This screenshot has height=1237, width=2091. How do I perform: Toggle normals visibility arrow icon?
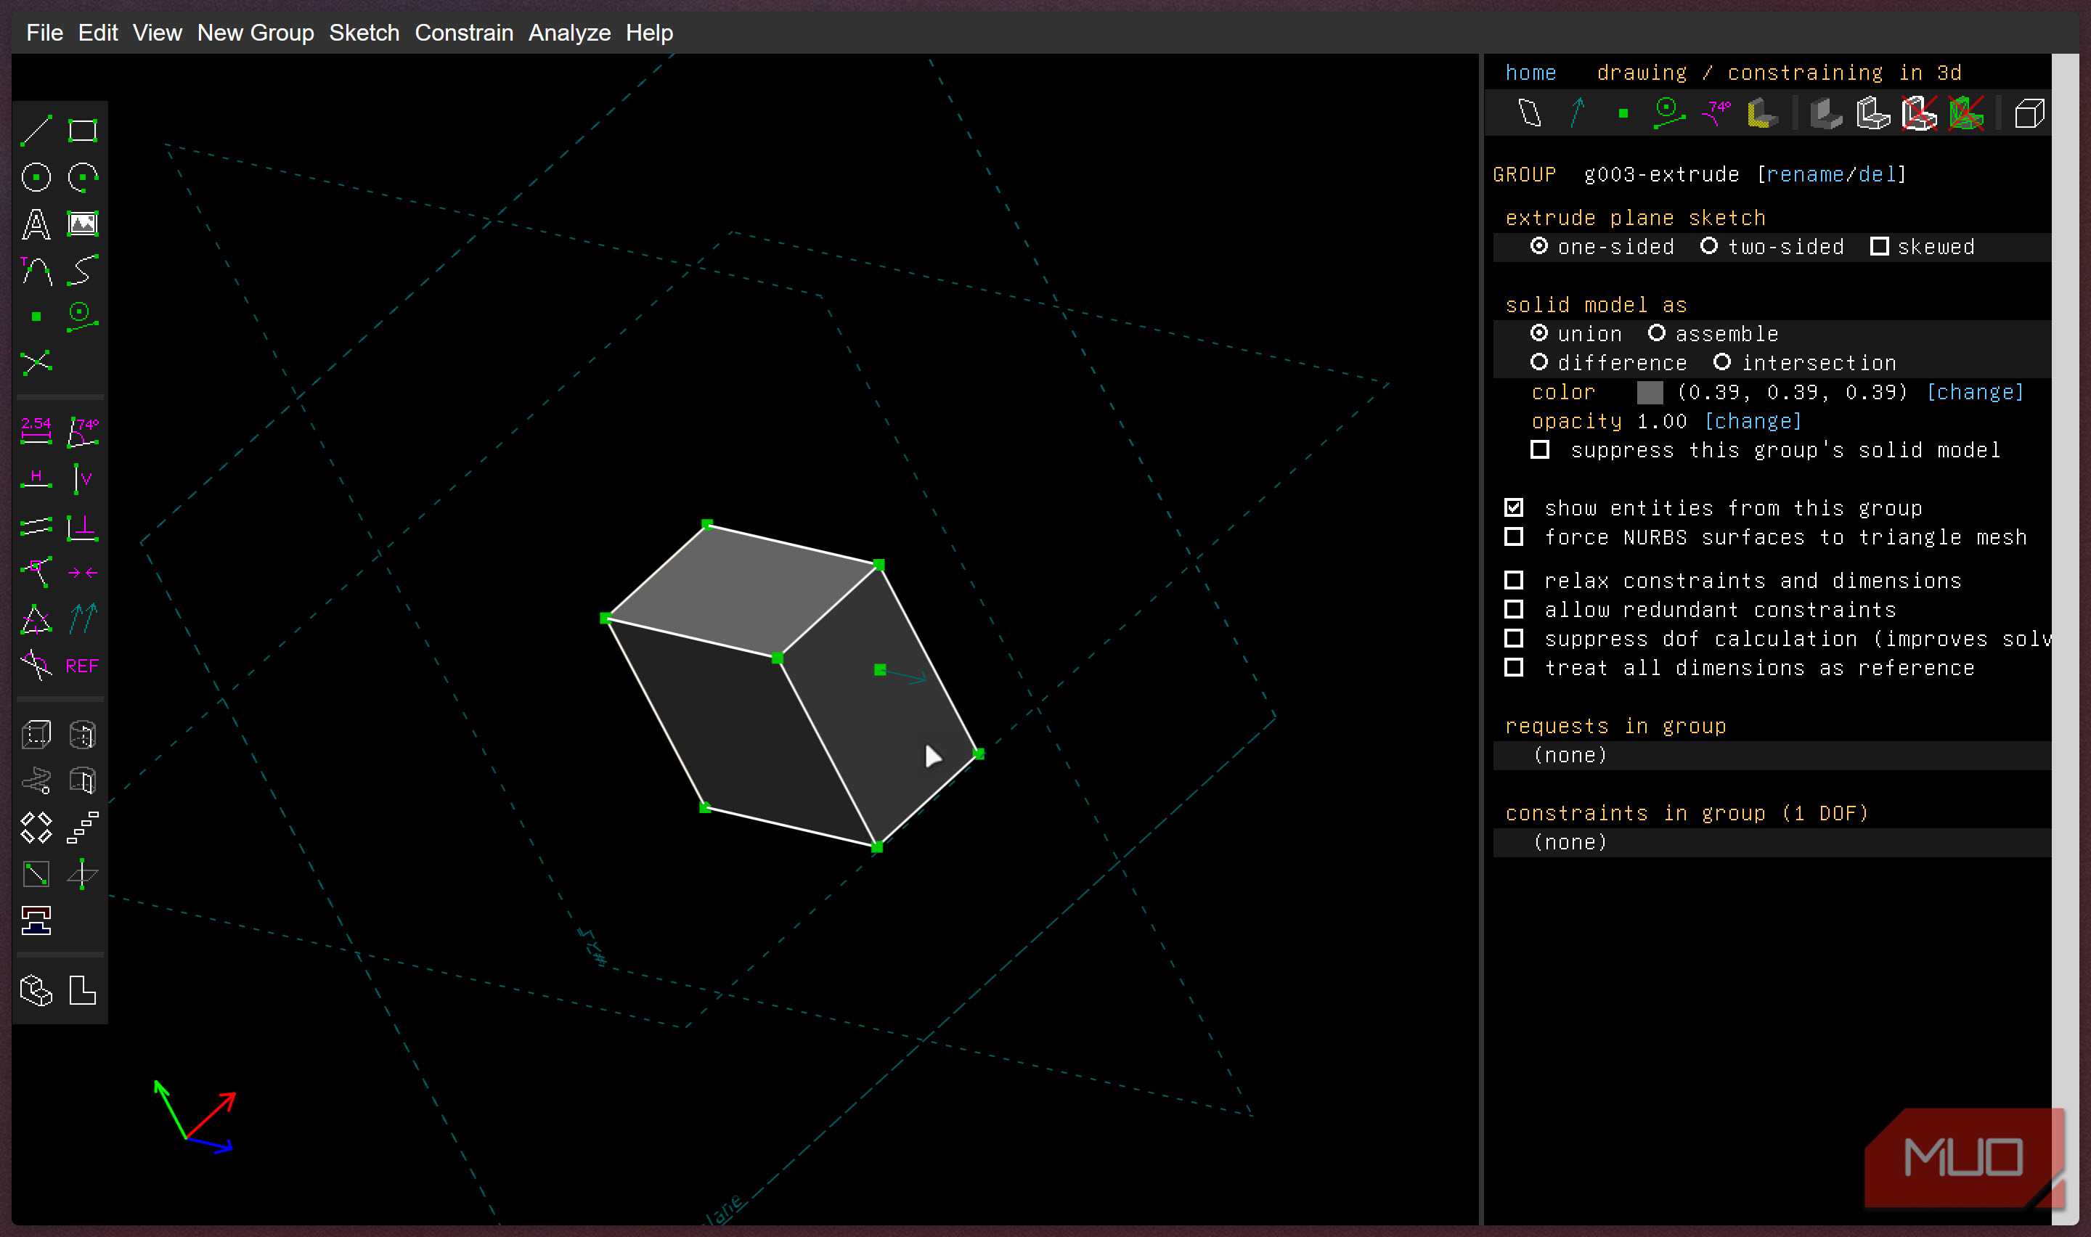tap(1576, 113)
